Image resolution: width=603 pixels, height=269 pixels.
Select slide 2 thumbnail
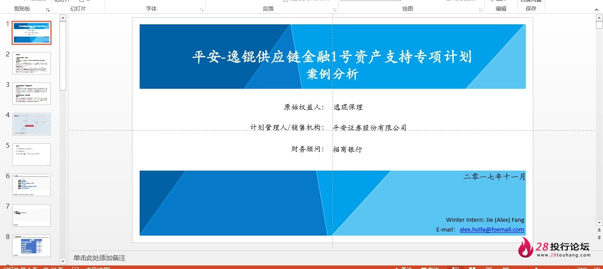31,63
